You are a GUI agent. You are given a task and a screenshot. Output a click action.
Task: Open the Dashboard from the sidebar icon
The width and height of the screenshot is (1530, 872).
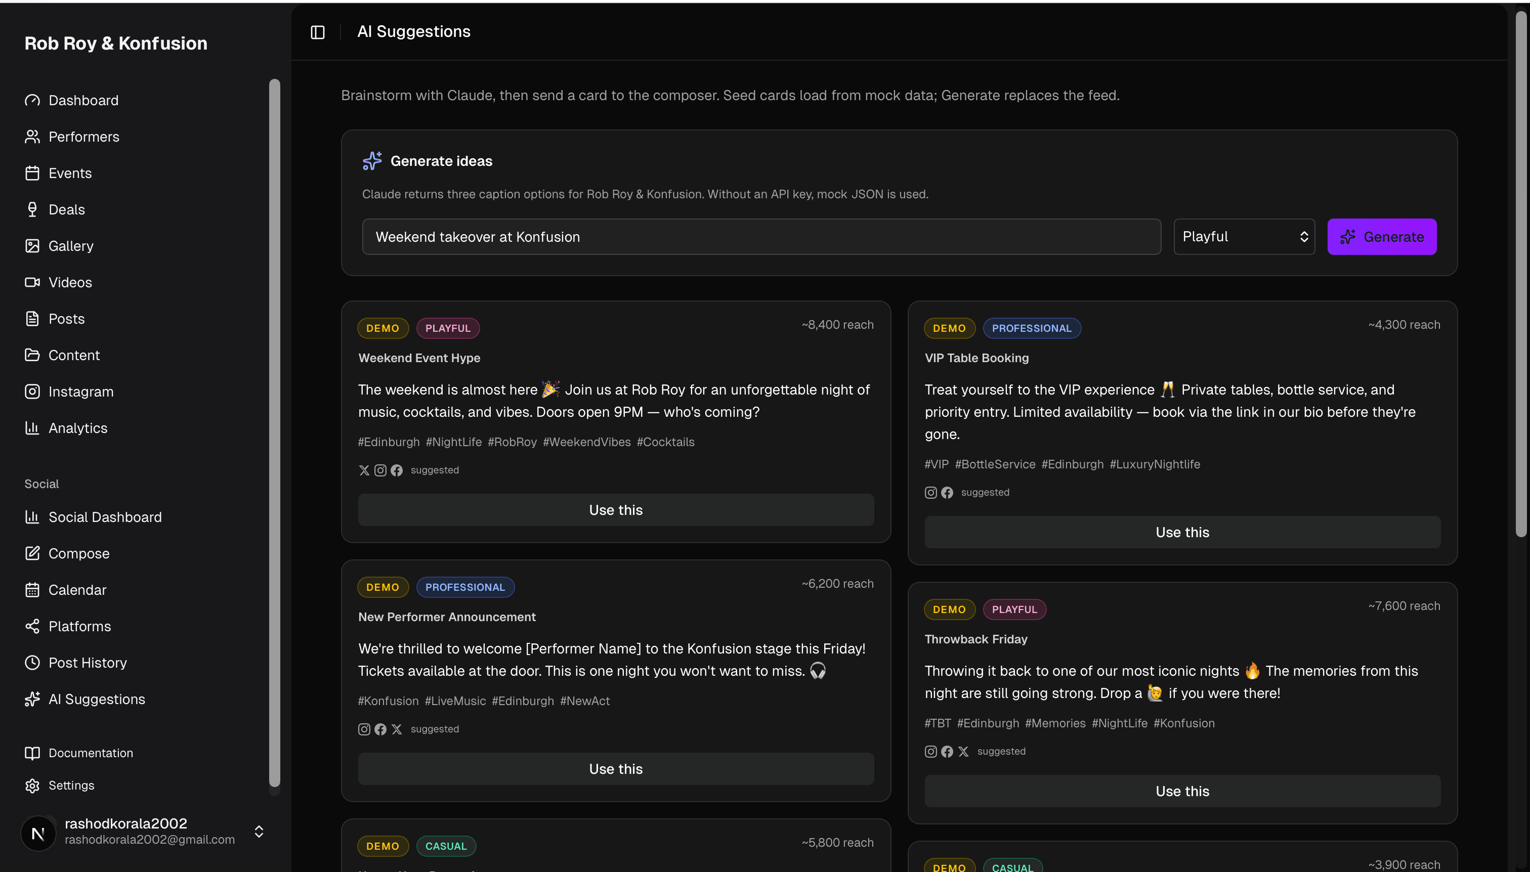click(x=32, y=100)
